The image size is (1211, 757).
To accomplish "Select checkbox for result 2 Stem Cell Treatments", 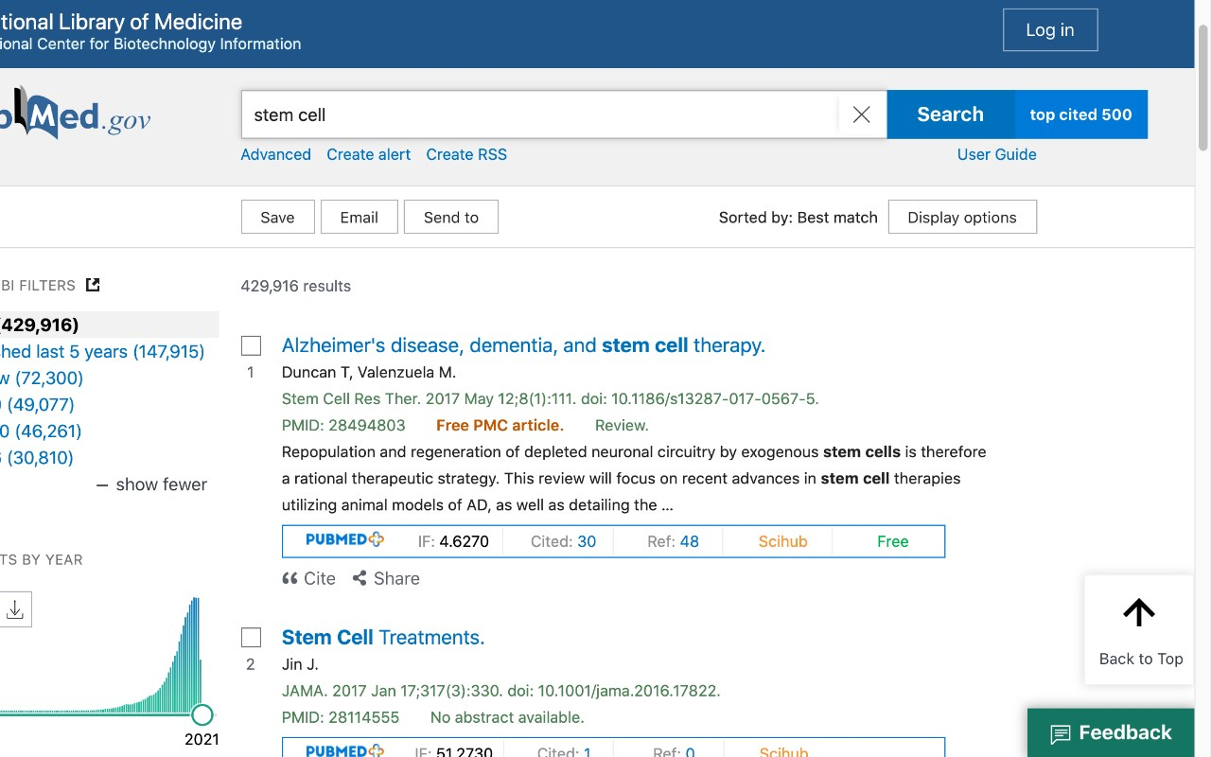I will pos(251,637).
